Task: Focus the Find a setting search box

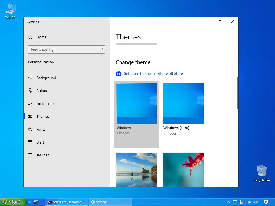Action: 67,50
